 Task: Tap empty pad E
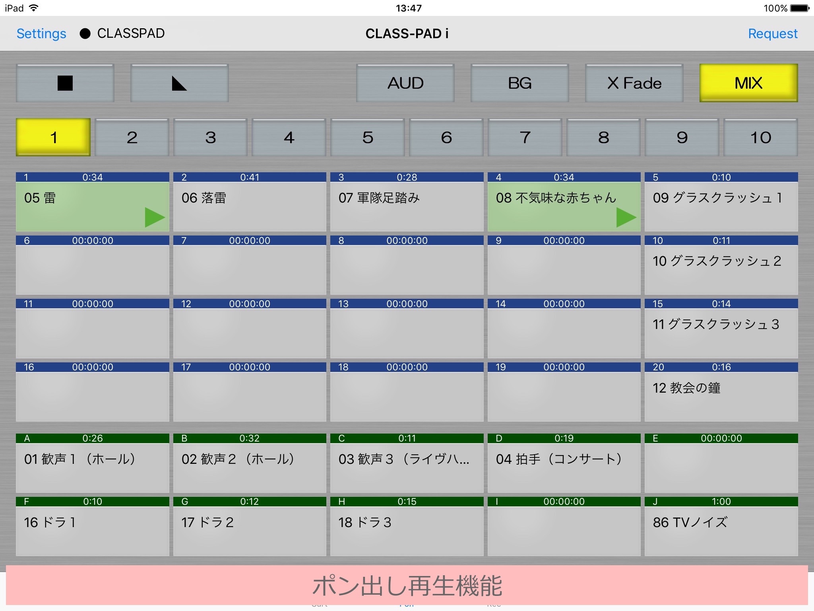(x=721, y=463)
